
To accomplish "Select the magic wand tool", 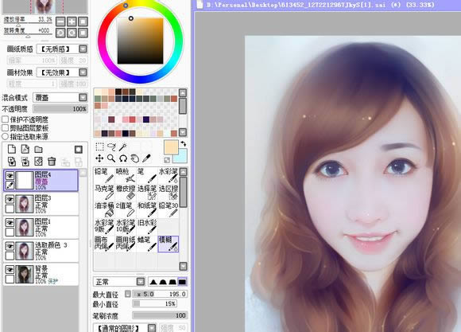I will [x=123, y=146].
